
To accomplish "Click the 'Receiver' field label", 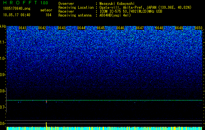I will (66, 11).
